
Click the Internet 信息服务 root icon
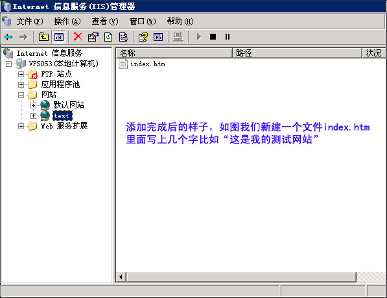tap(8, 53)
